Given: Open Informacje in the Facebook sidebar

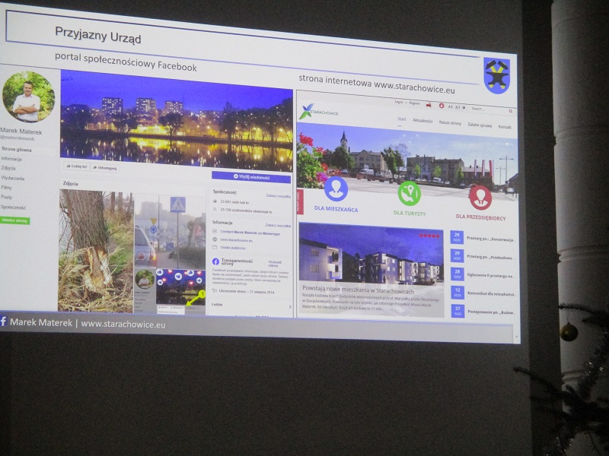Looking at the screenshot, I should click(x=11, y=159).
